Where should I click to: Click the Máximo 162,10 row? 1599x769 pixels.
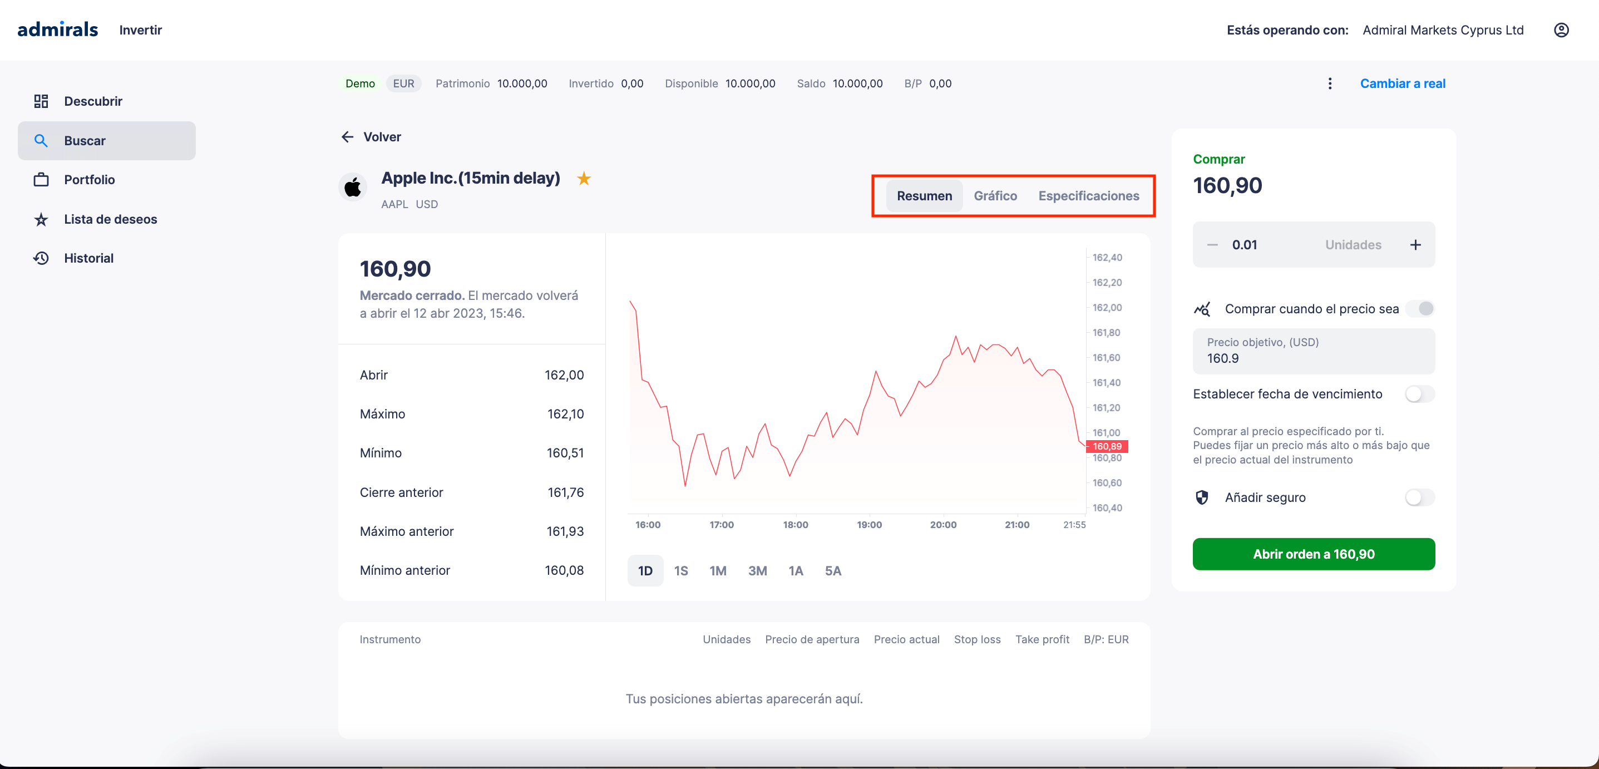(x=472, y=414)
